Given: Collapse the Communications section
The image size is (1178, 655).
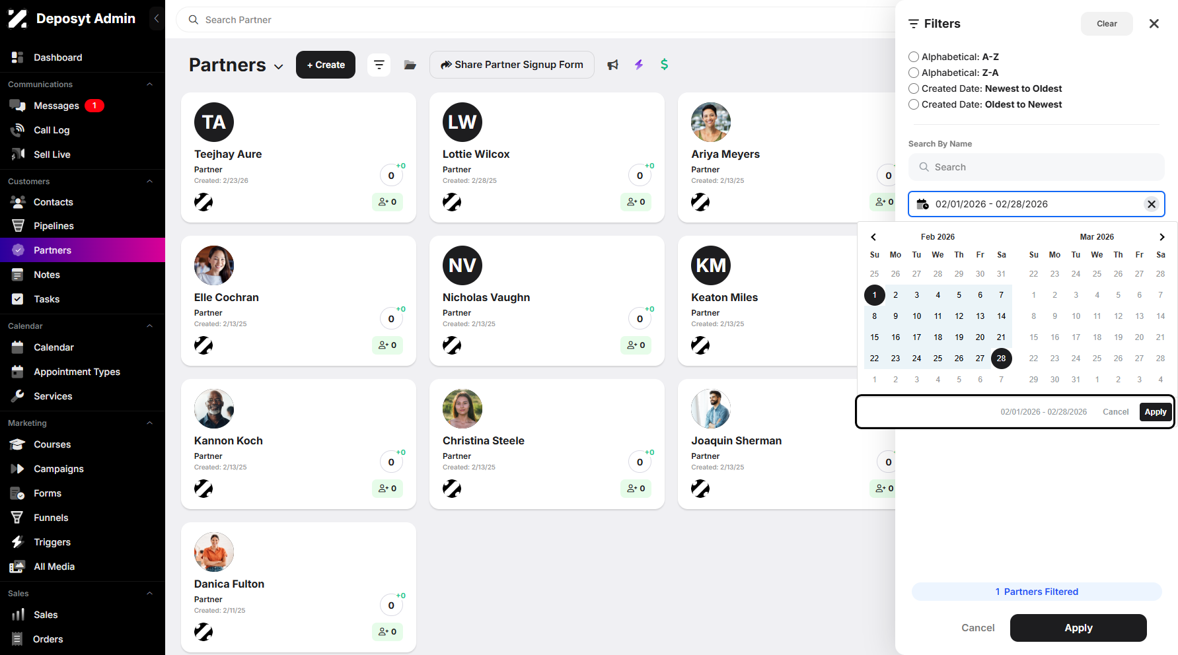Looking at the screenshot, I should tap(150, 85).
